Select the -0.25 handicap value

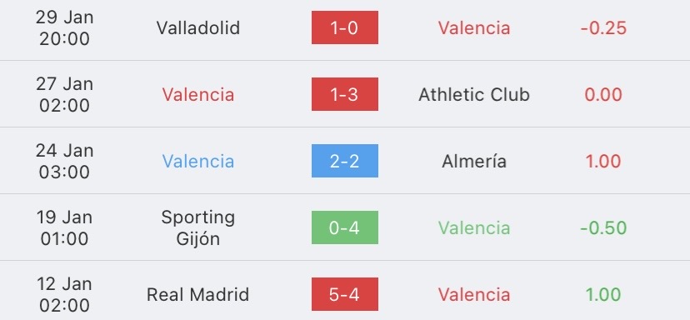coord(603,28)
